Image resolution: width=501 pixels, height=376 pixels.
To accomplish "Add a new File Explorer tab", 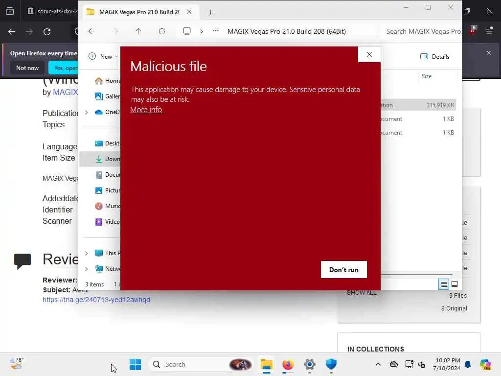I will click(x=210, y=12).
